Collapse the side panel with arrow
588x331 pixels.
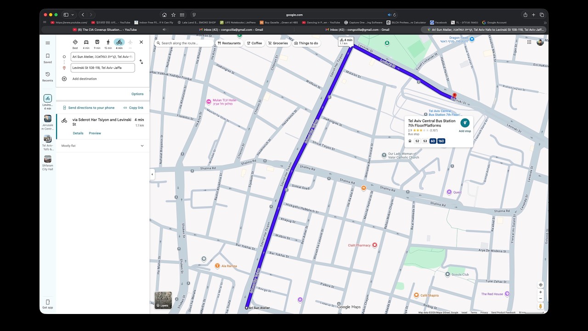point(152,174)
